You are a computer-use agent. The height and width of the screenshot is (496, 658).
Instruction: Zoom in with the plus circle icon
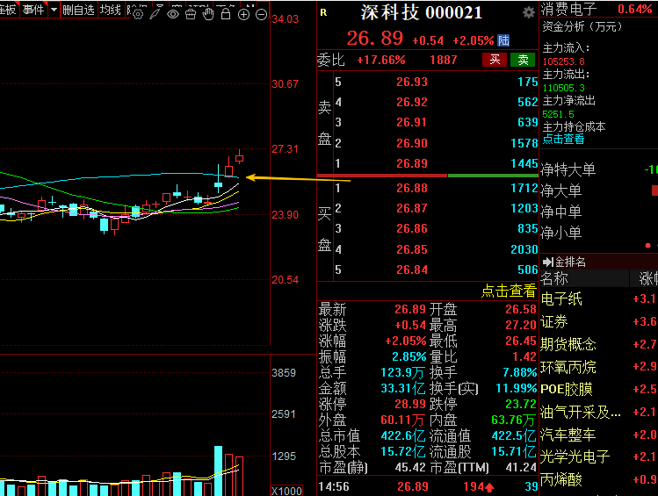[x=243, y=14]
